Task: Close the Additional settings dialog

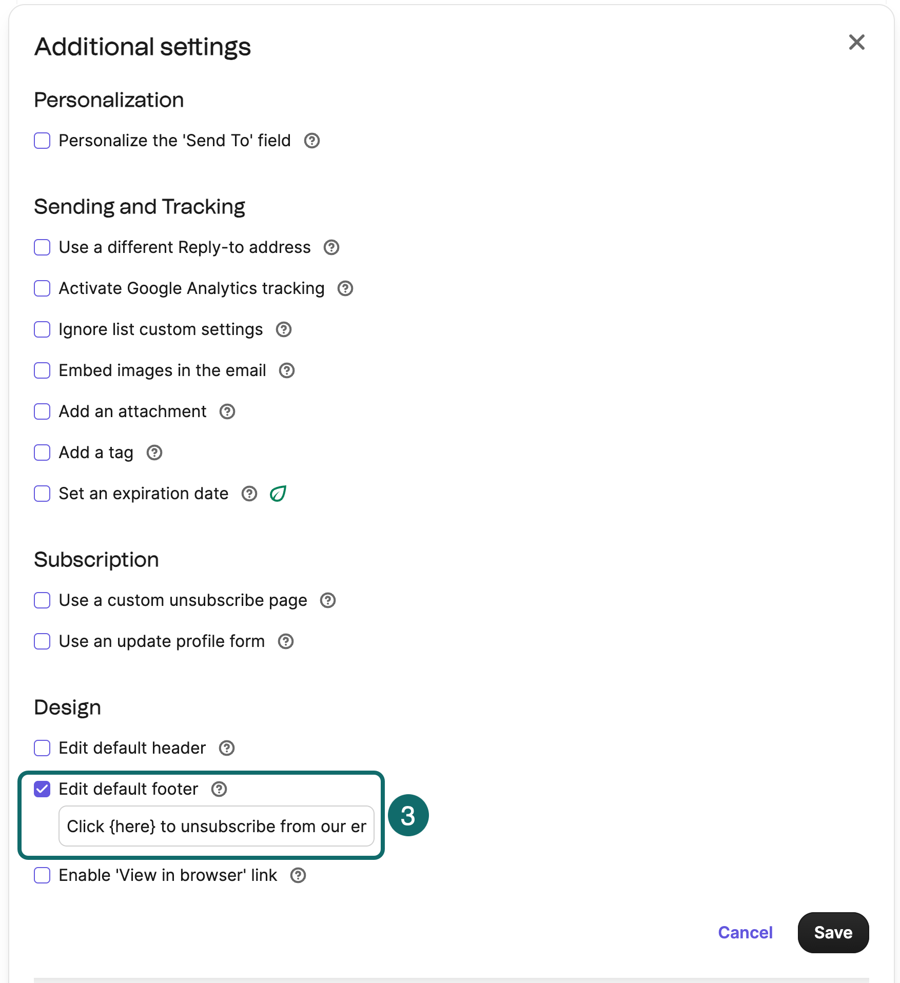Action: pyautogui.click(x=856, y=42)
